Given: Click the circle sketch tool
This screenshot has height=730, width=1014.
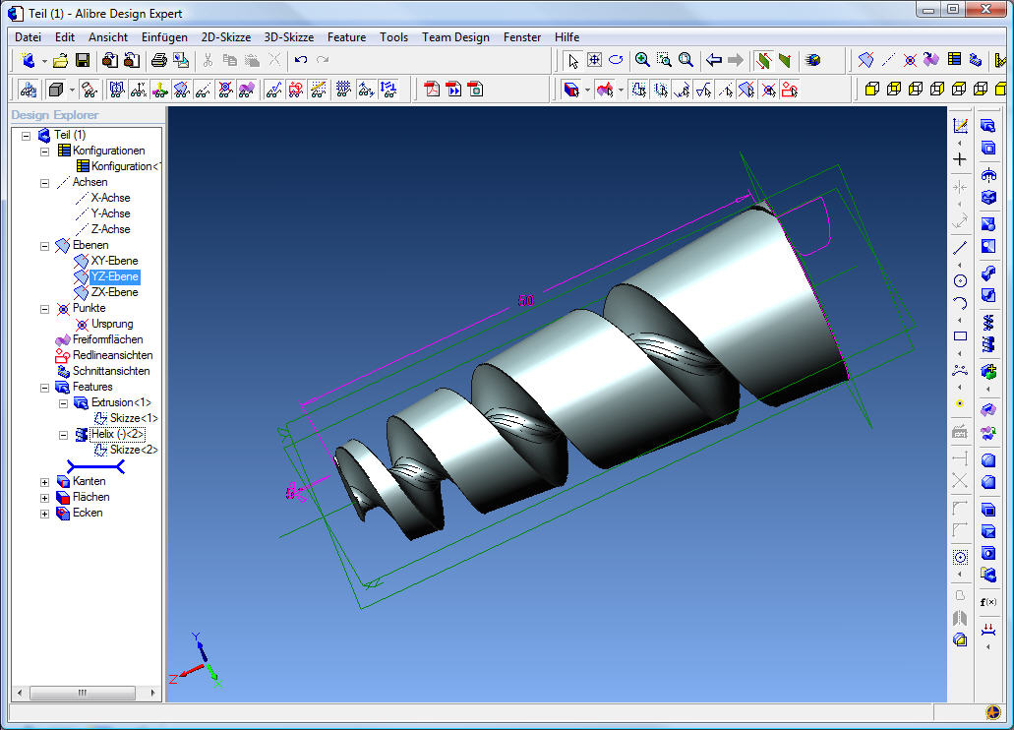Looking at the screenshot, I should pyautogui.click(x=960, y=280).
